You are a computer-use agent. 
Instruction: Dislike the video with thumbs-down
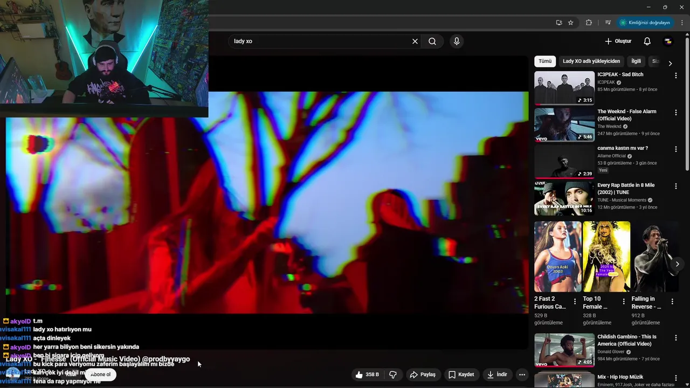[393, 375]
